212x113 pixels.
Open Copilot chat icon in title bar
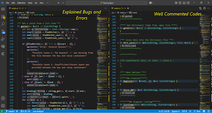point(150,3)
